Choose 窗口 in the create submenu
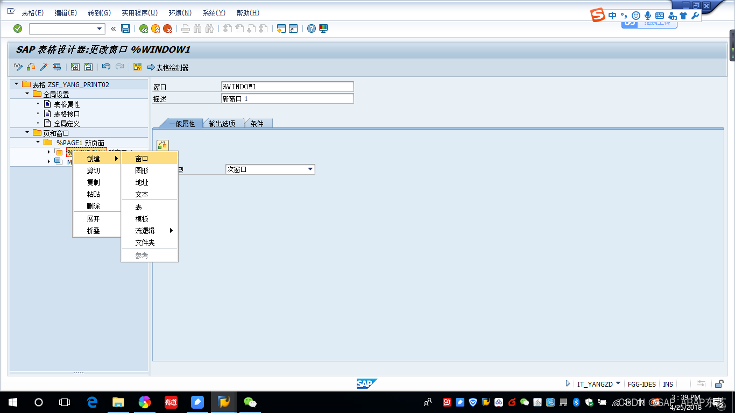This screenshot has width=735, height=413. (150, 159)
